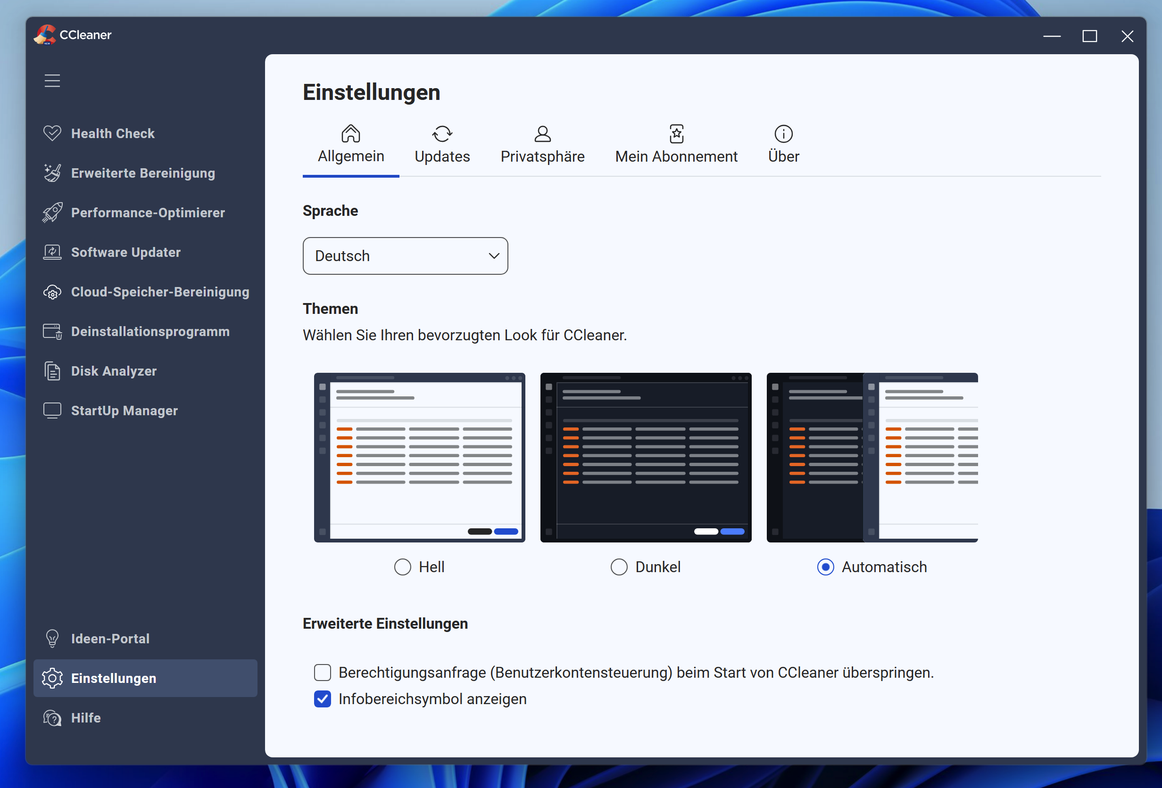The height and width of the screenshot is (788, 1162).
Task: Enable Berechtigungsanfrage überspringen checkbox
Action: [x=323, y=673]
